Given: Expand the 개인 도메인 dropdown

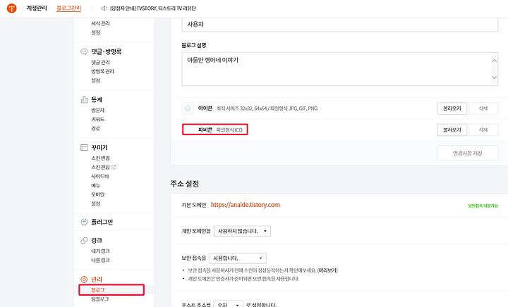Looking at the screenshot, I should coord(242,231).
